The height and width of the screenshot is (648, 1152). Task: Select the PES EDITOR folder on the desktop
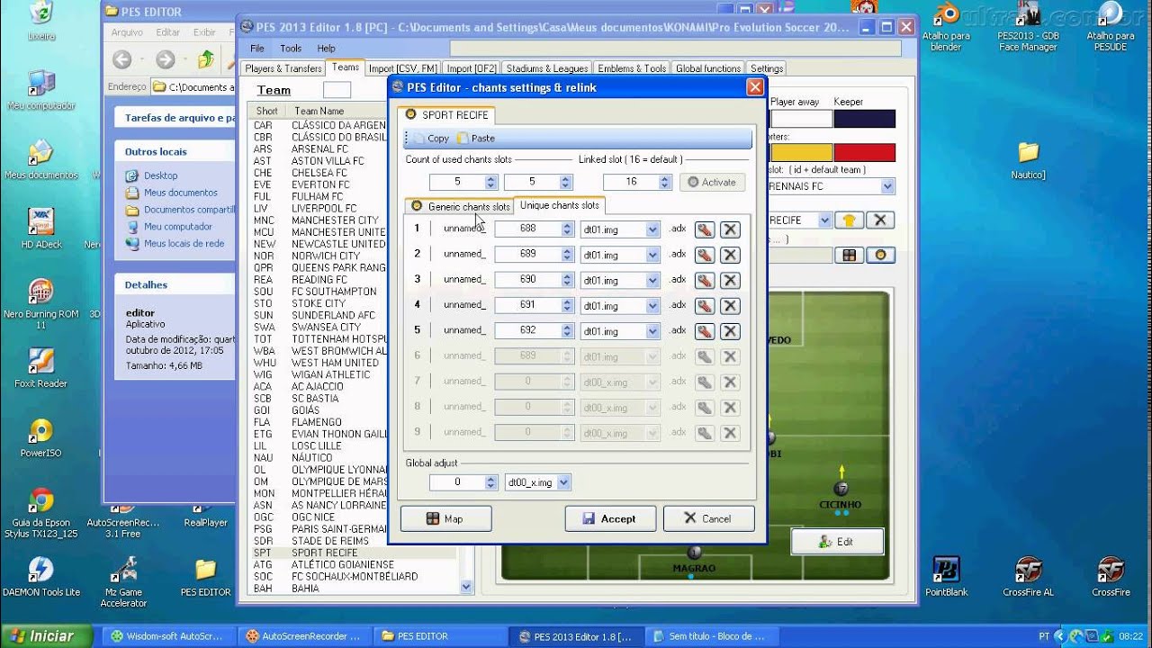point(205,576)
